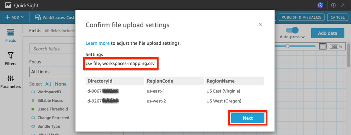
Task: Click the Bundle Type string type icon
Action: point(33,126)
